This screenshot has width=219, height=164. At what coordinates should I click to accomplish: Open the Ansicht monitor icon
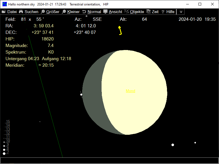(x=106, y=12)
